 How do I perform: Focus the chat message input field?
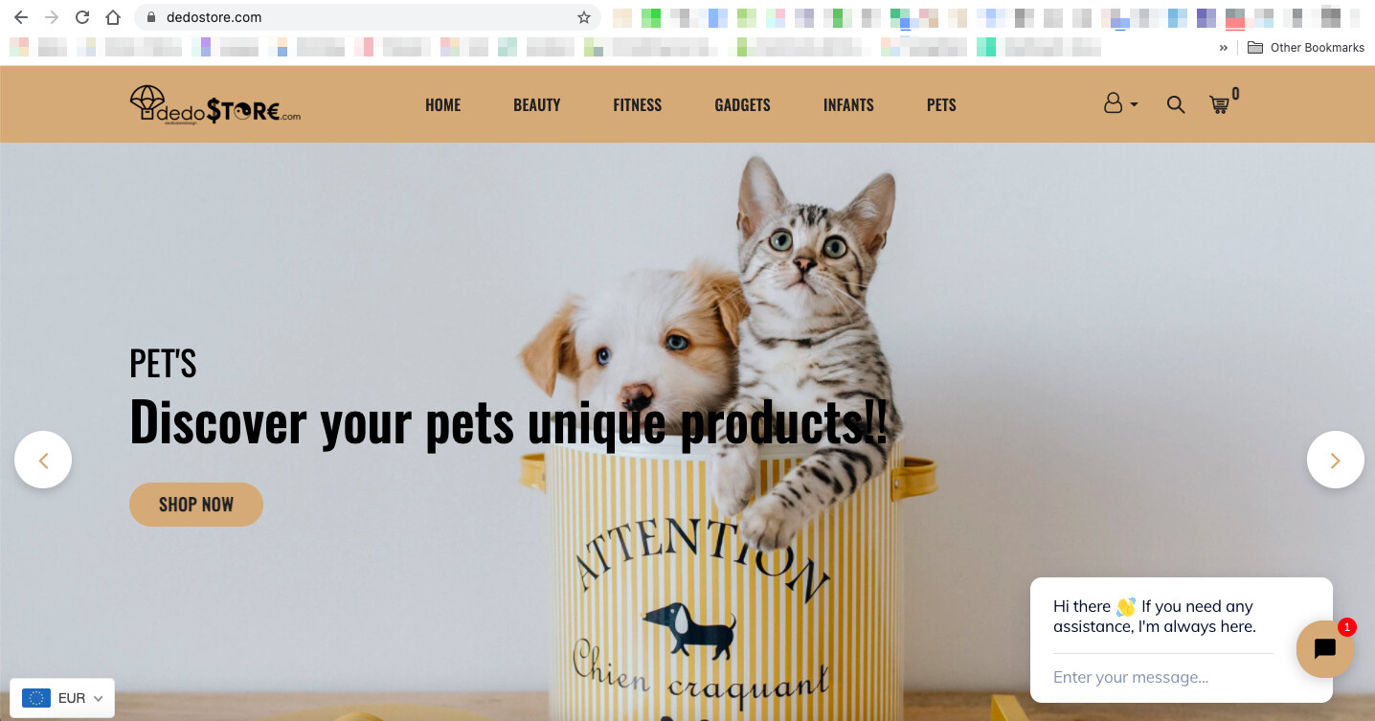[1162, 677]
